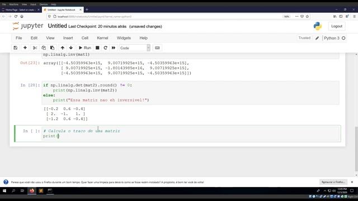Image resolution: width=358 pixels, height=201 pixels.
Task: Open Jupyter's Help menu
Action: (144, 38)
